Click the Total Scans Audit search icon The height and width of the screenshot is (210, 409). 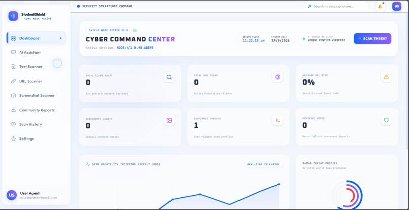tap(169, 77)
